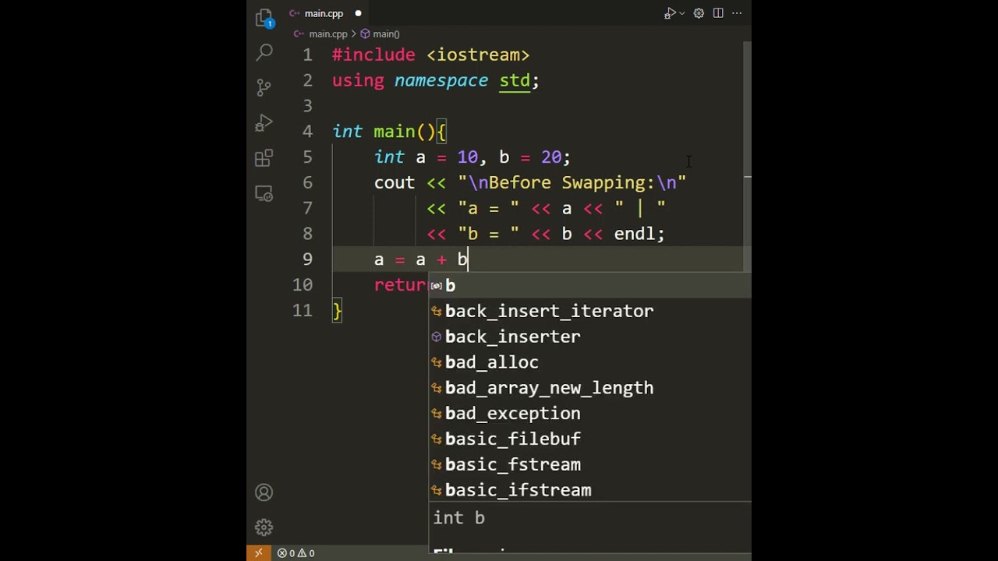
Task: Click line number 1 in gutter
Action: (x=308, y=55)
